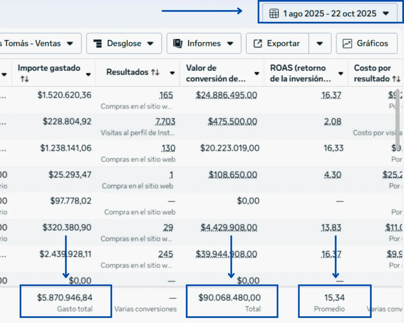
Task: Click the amount $25.293,47
Action: [70, 175]
